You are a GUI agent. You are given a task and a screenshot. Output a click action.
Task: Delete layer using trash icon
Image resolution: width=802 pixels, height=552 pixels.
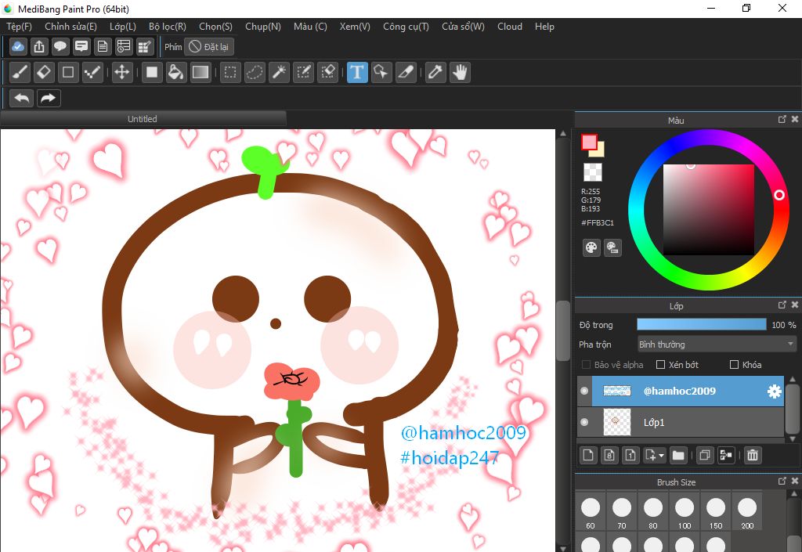coord(753,455)
